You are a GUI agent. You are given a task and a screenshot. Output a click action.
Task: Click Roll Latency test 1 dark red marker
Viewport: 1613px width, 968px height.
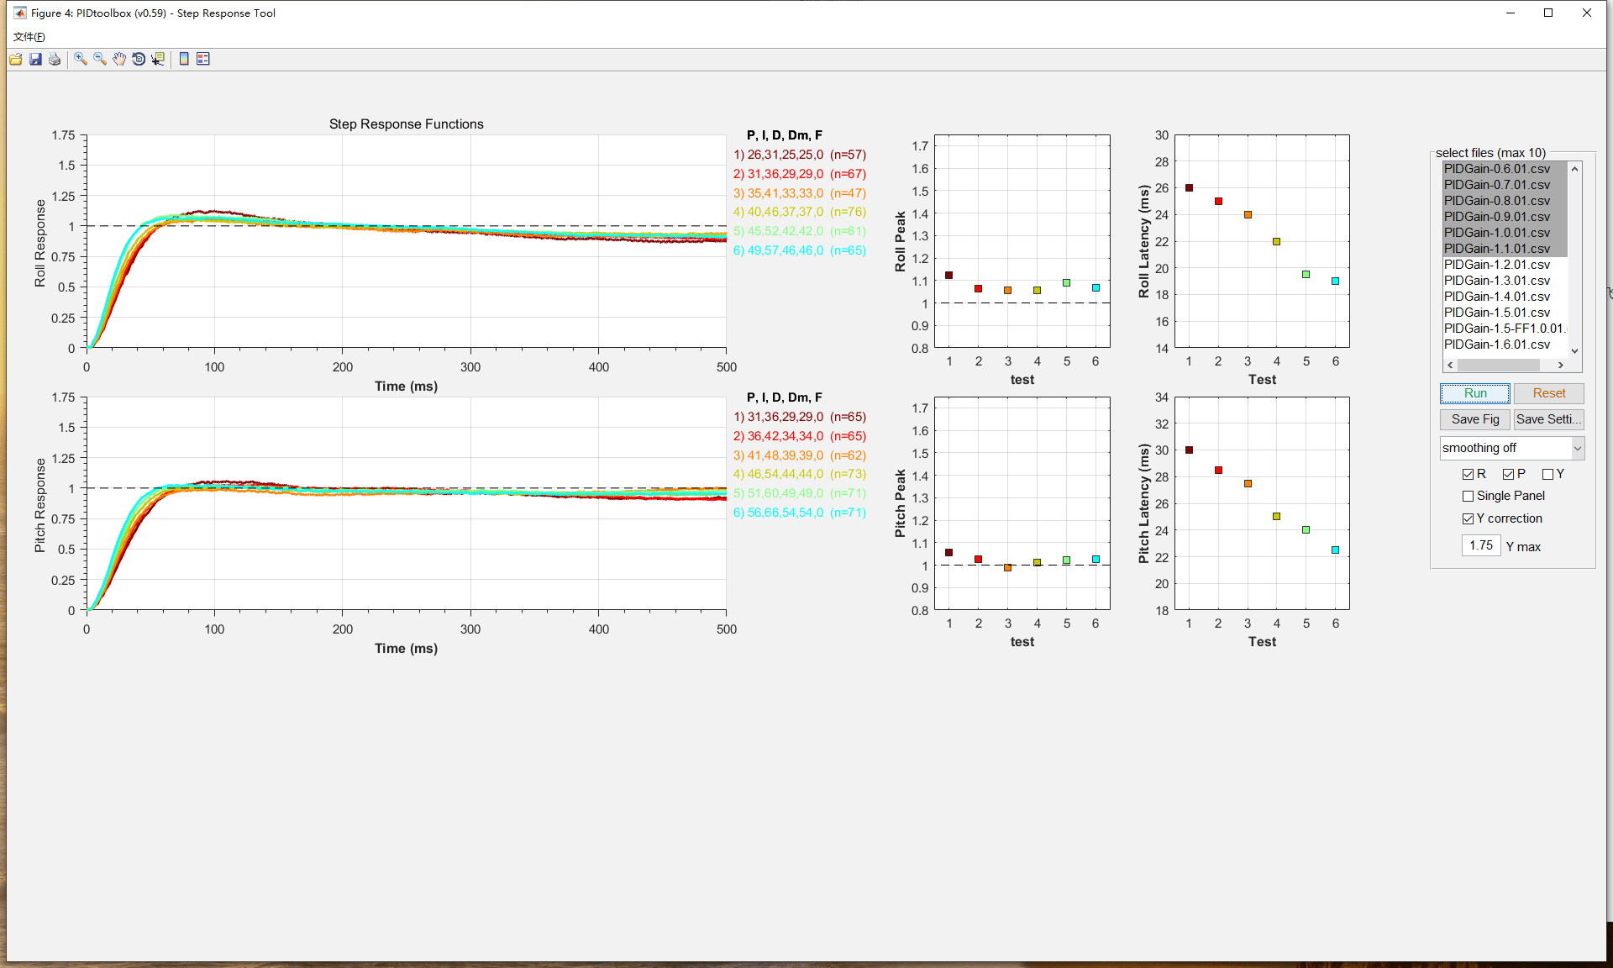point(1189,188)
